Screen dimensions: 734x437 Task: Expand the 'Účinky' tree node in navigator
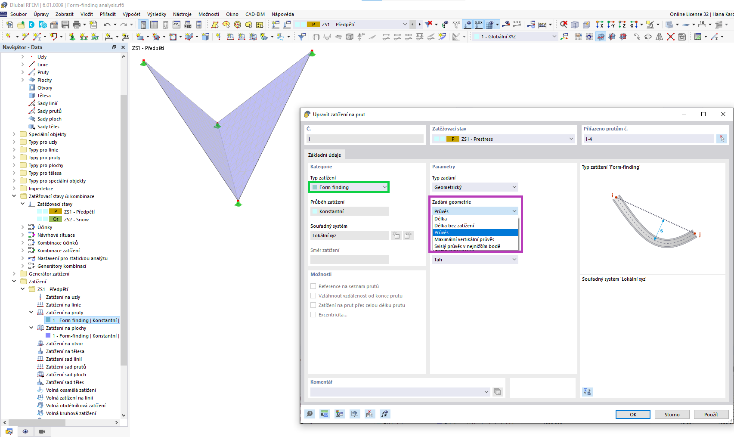[22, 227]
